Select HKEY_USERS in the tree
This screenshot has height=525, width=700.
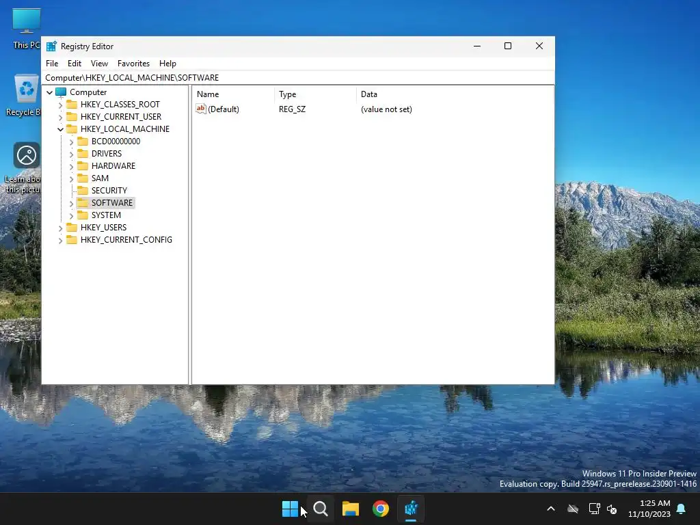(x=103, y=227)
